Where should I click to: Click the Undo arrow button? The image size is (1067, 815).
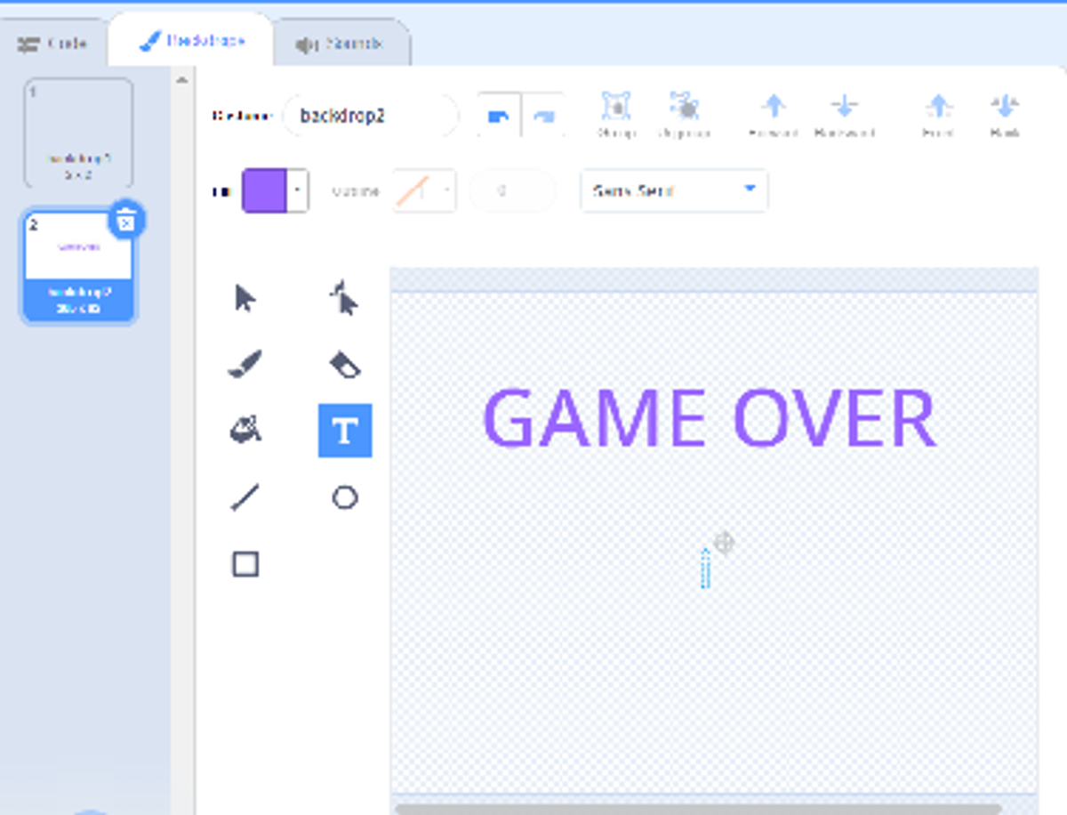499,117
